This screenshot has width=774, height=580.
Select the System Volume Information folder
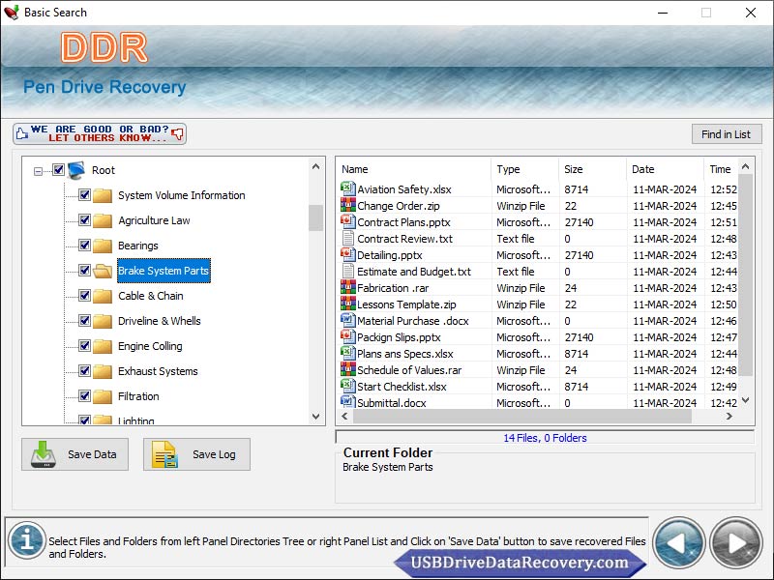click(182, 195)
